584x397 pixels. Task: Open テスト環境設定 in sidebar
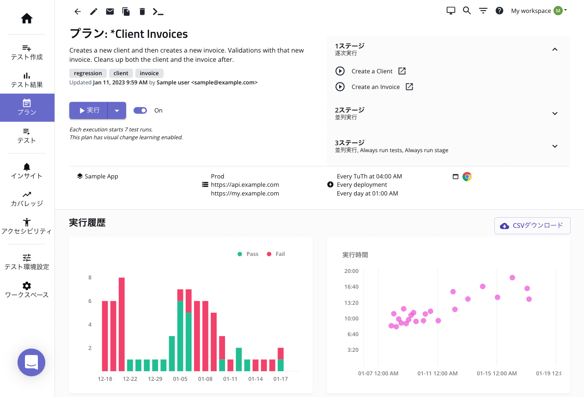click(27, 262)
